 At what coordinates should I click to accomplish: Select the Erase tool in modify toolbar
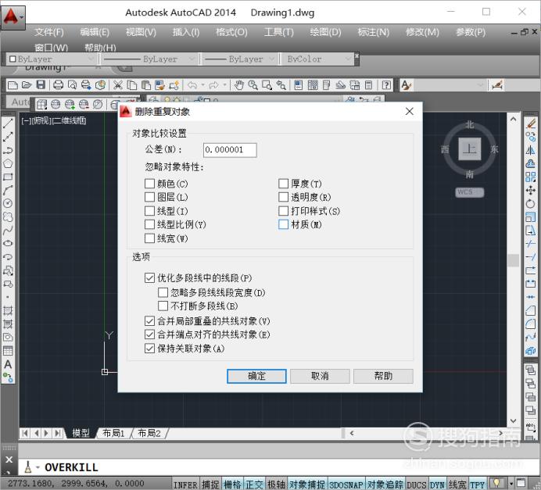tap(531, 123)
